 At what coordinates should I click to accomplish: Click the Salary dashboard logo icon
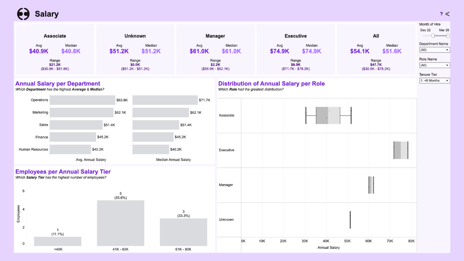pyautogui.click(x=22, y=14)
